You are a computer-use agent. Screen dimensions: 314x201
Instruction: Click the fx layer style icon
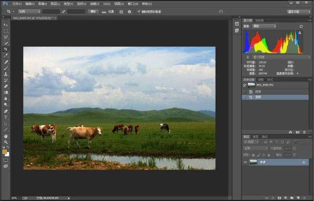point(273,198)
